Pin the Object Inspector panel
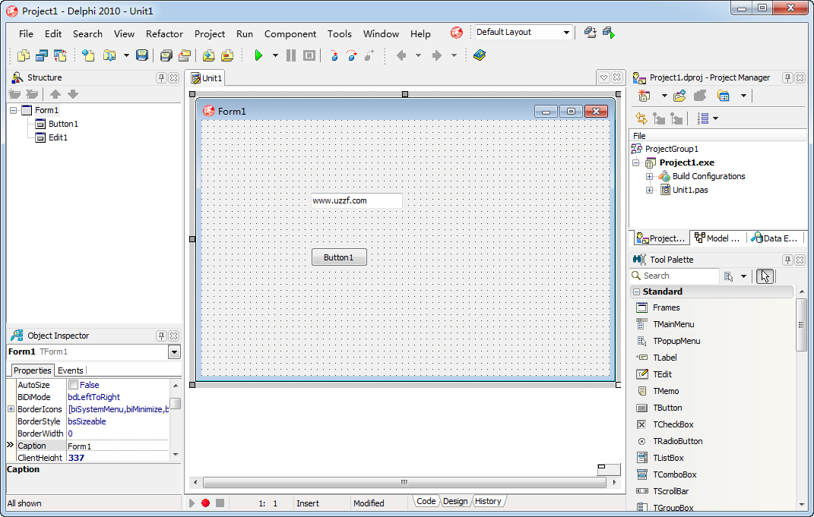Viewport: 814px width, 517px height. (161, 336)
